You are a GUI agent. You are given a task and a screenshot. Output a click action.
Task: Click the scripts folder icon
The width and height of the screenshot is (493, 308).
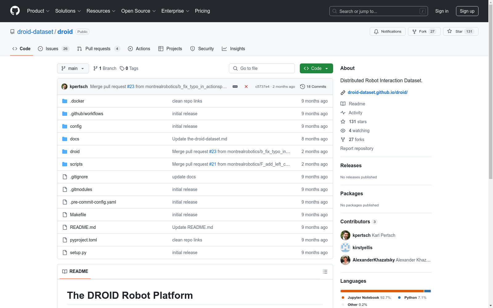point(65,164)
